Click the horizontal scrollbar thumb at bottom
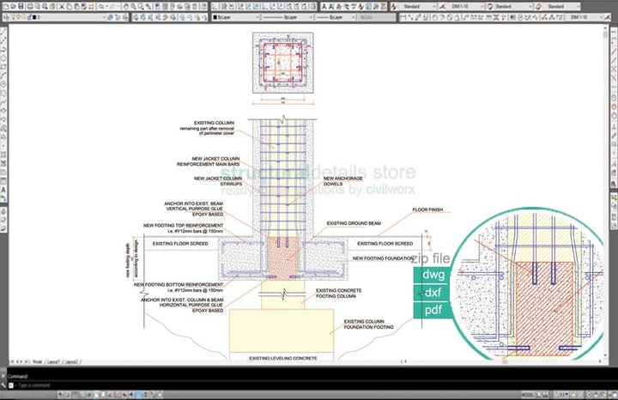 click(x=505, y=361)
